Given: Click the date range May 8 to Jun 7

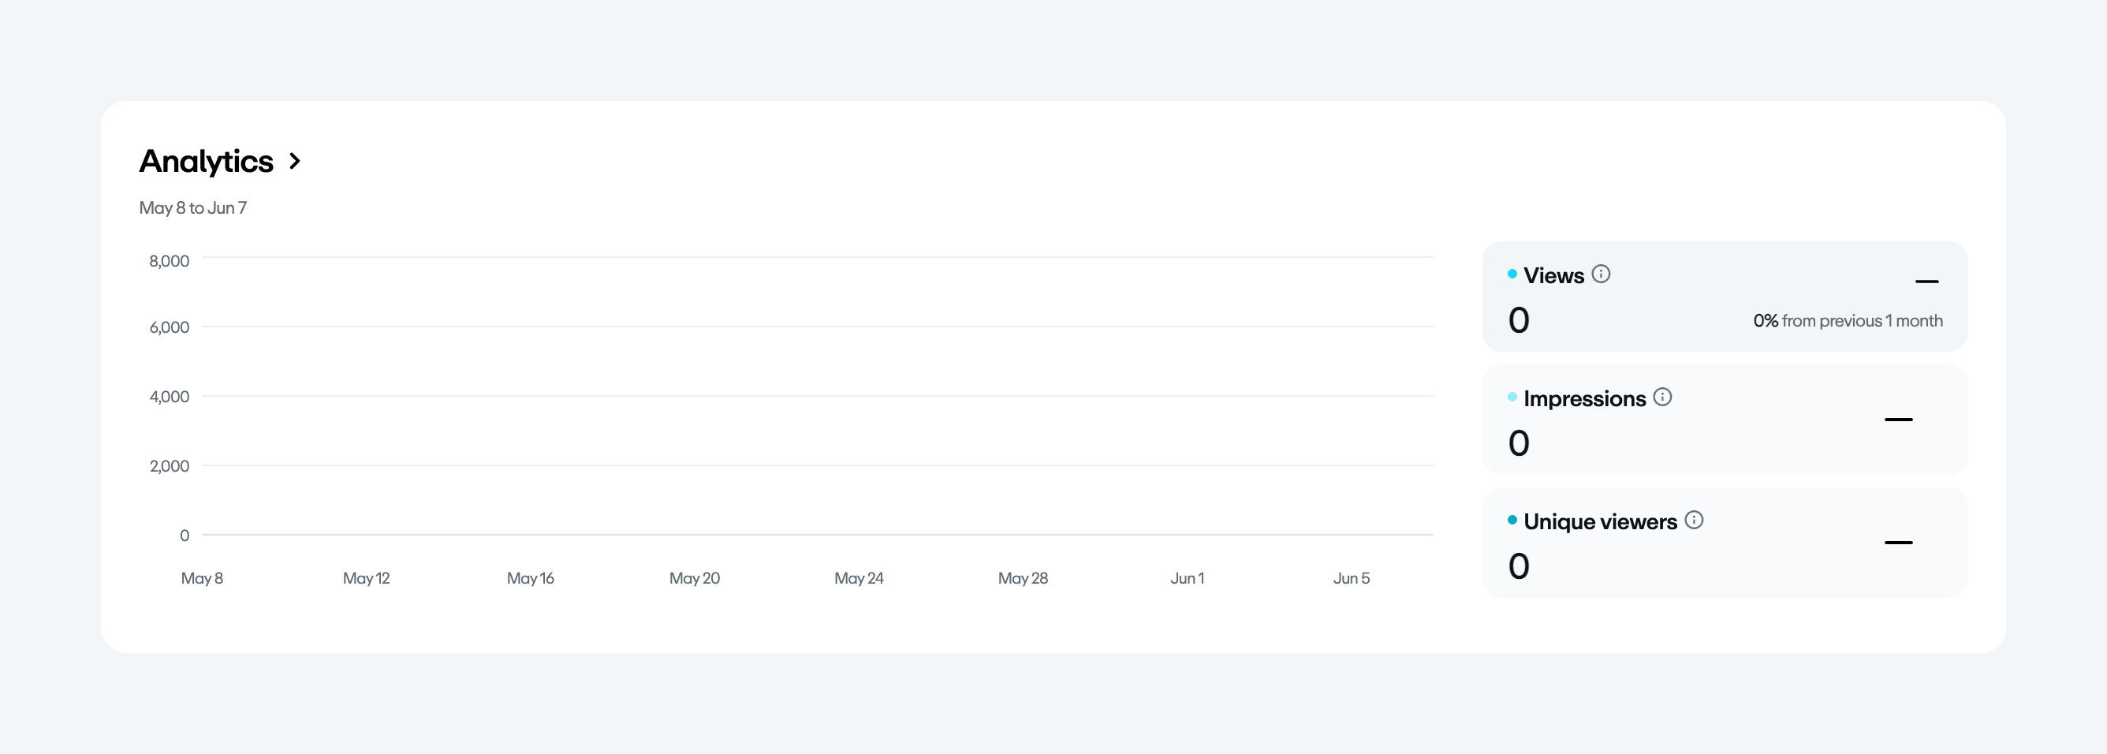Looking at the screenshot, I should coord(193,207).
